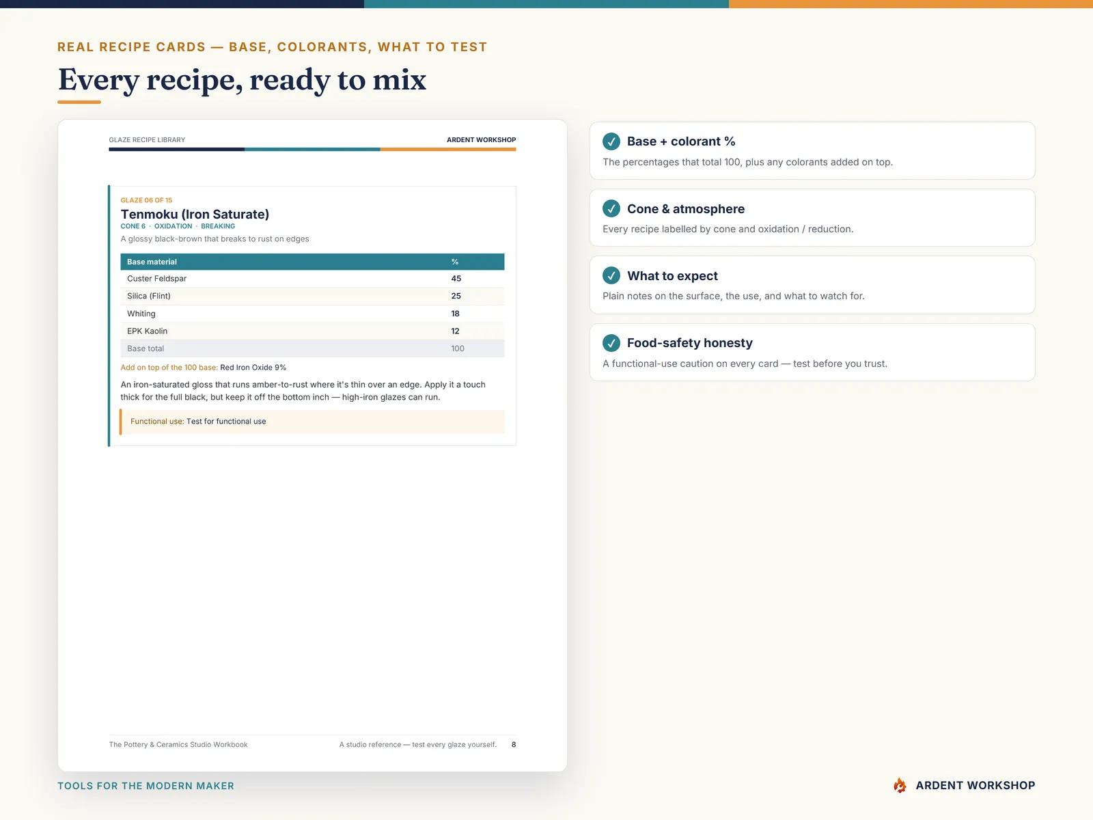
Task: Click the 'An iron-saturated gloss' notes paragraph
Action: pos(303,391)
